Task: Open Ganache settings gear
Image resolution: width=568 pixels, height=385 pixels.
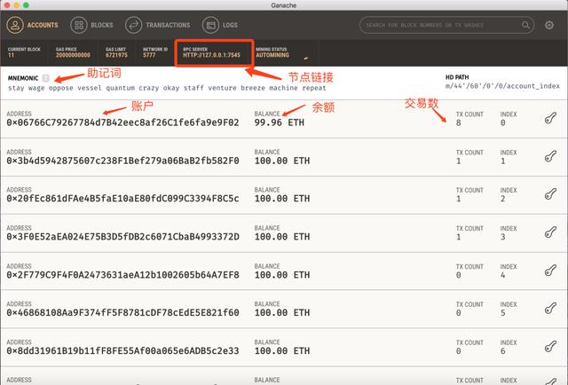Action: point(549,25)
